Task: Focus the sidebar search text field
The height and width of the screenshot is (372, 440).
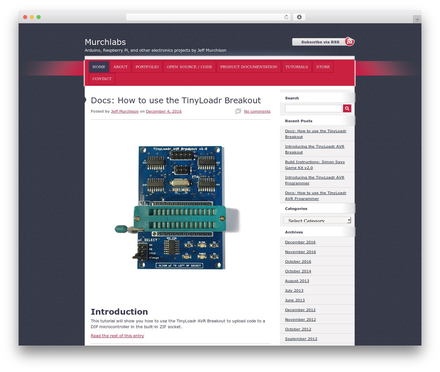Action: point(313,108)
